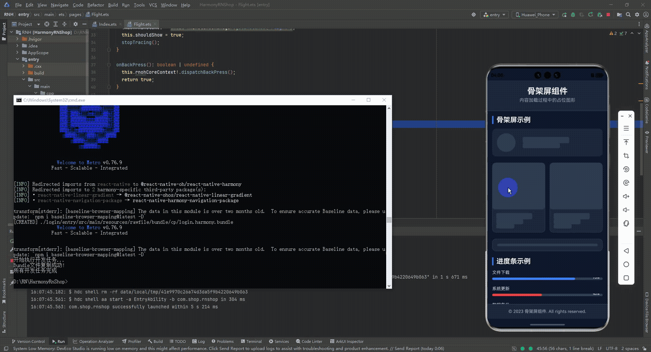The height and width of the screenshot is (352, 651).
Task: Expand all in the Project panel toolbar
Action: [56, 24]
